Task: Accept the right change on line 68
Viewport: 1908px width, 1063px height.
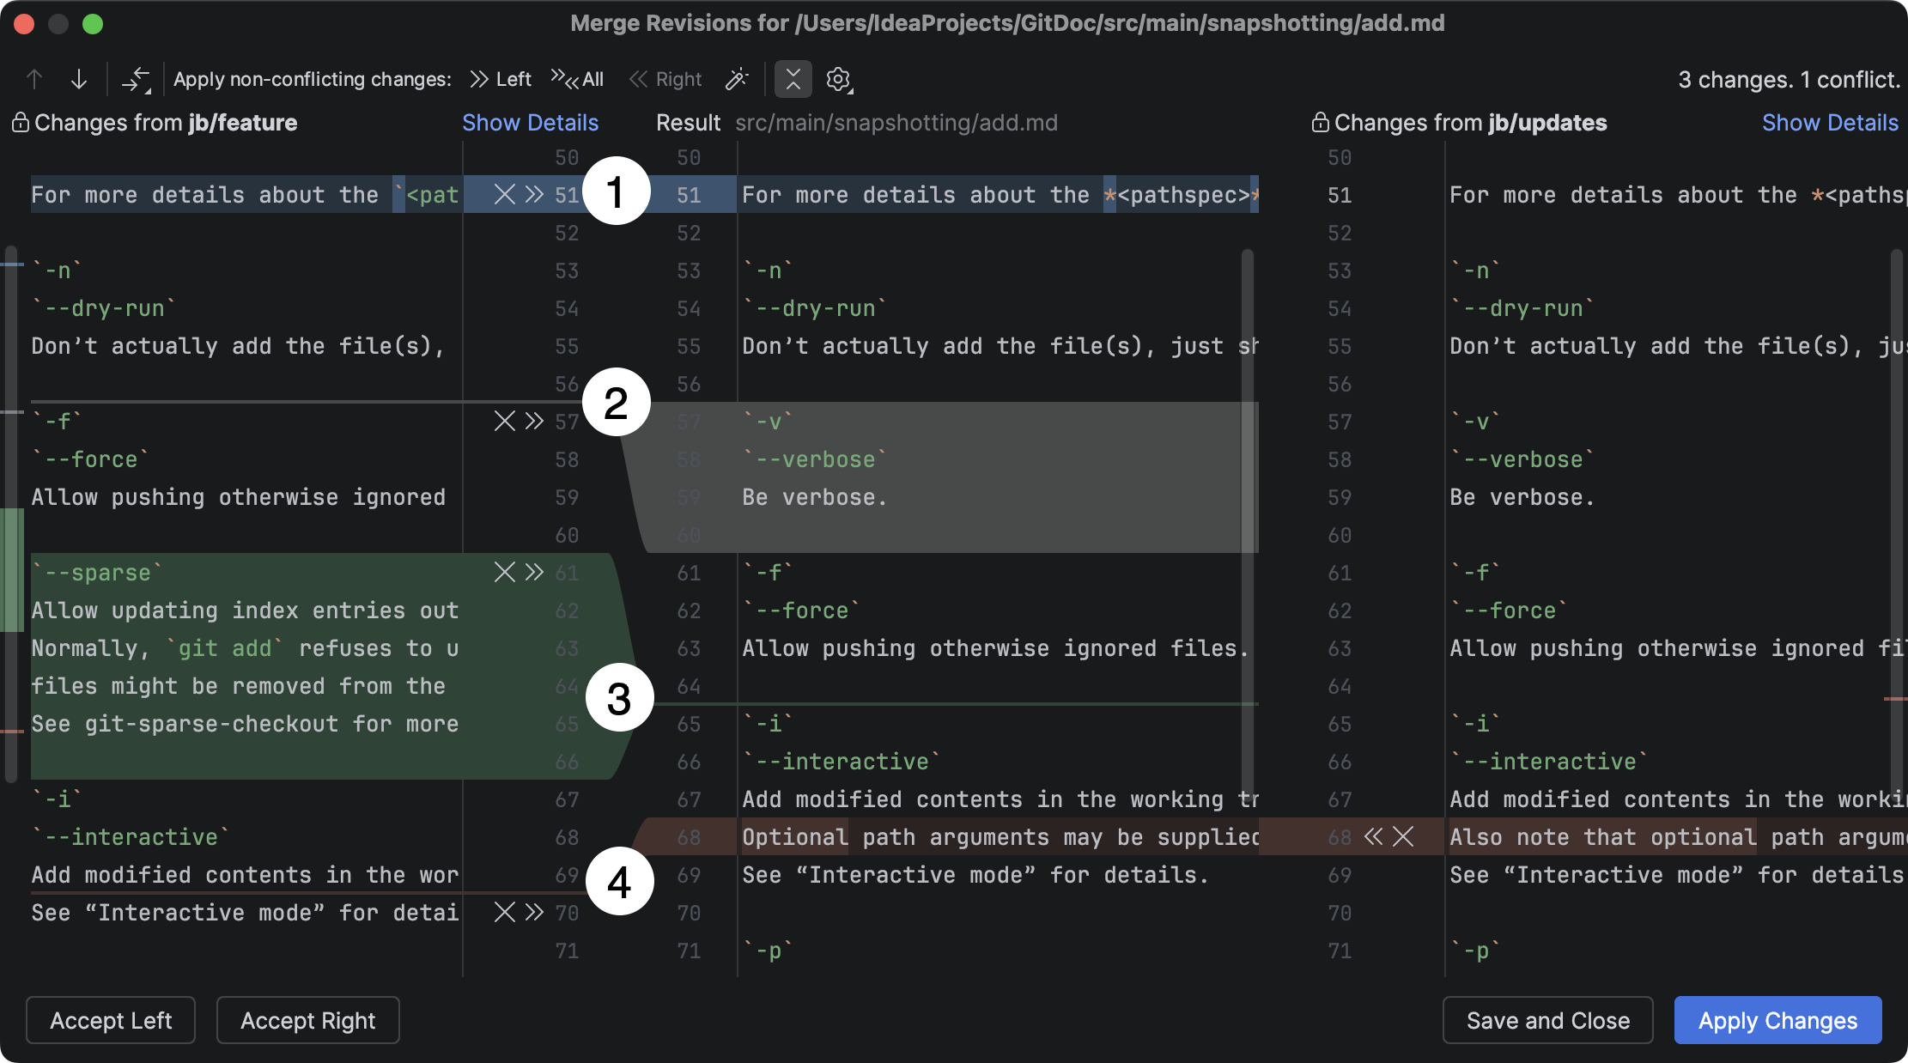Action: tap(1374, 836)
